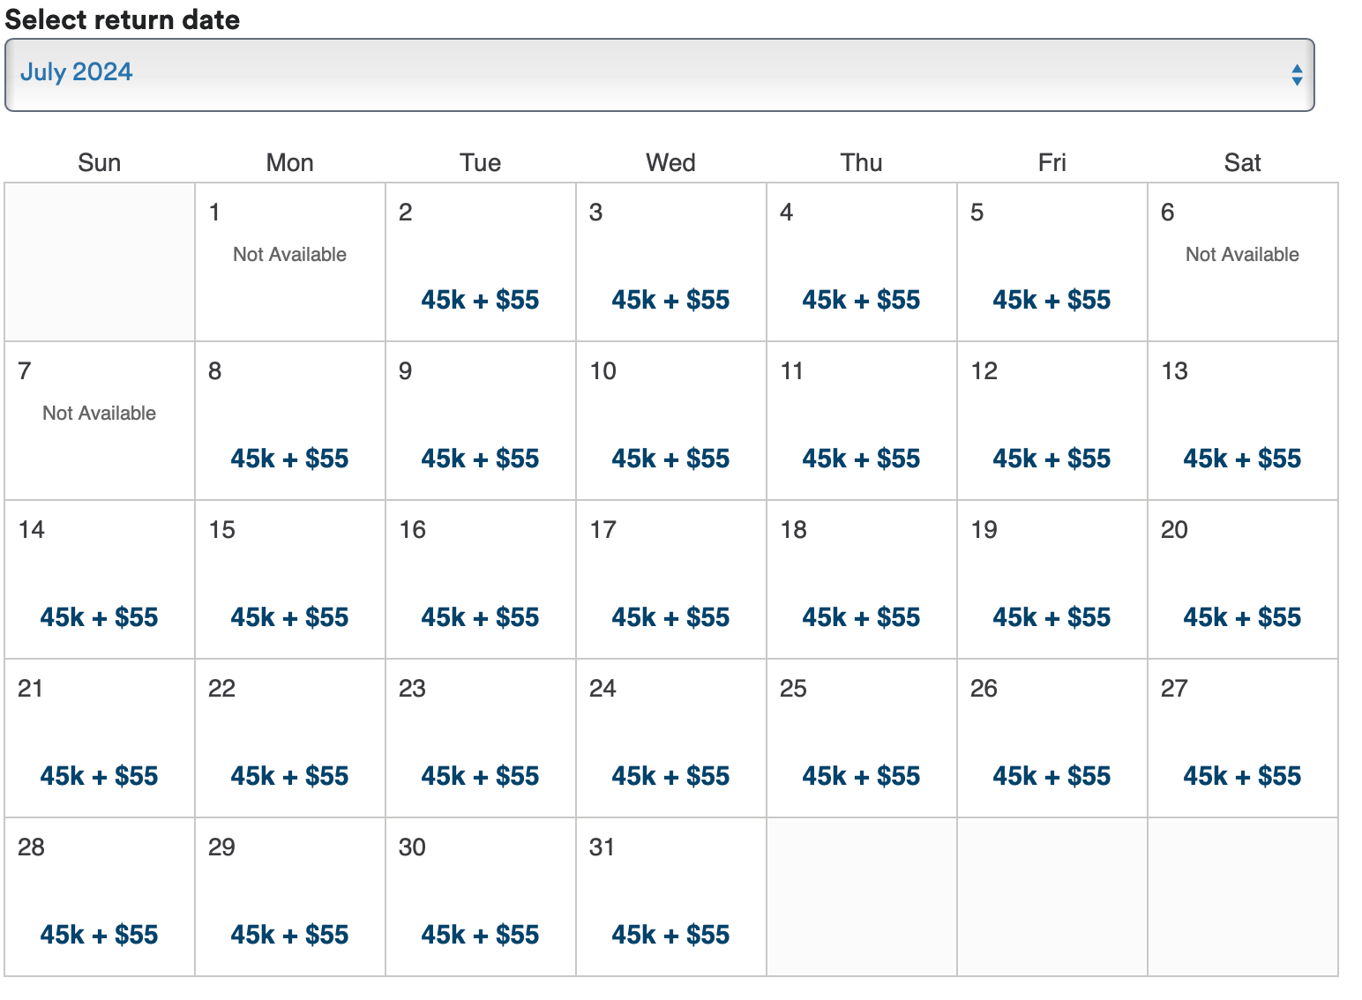1362x1000 pixels.
Task: Pick July 28 return date
Action: click(x=99, y=935)
